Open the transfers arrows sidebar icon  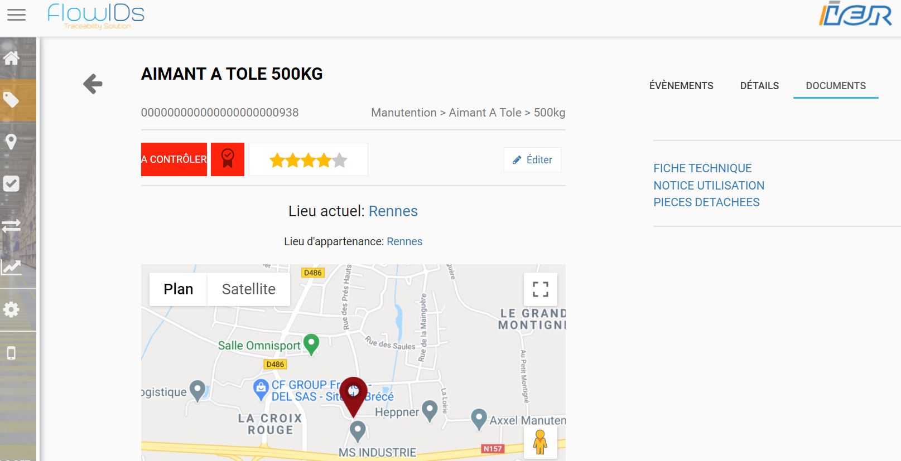(x=11, y=226)
